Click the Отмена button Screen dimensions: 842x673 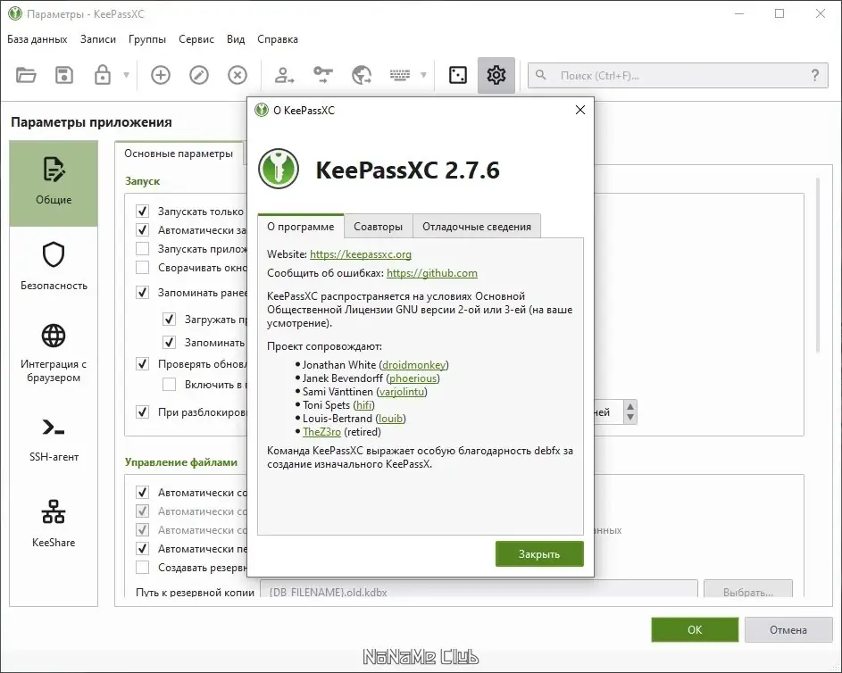(x=788, y=629)
